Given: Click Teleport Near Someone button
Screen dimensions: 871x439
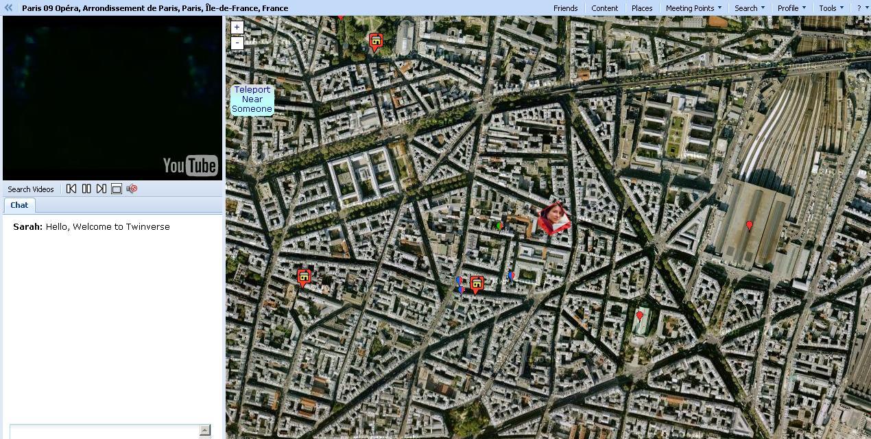Looking at the screenshot, I should pos(252,99).
